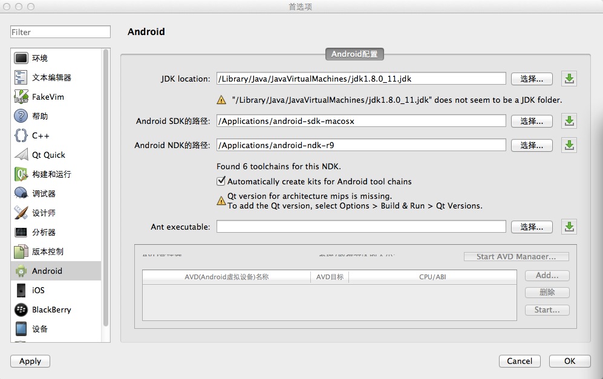Click 'Found 6 toolchains for this NDK.' text
This screenshot has height=379, width=603.
278,166
